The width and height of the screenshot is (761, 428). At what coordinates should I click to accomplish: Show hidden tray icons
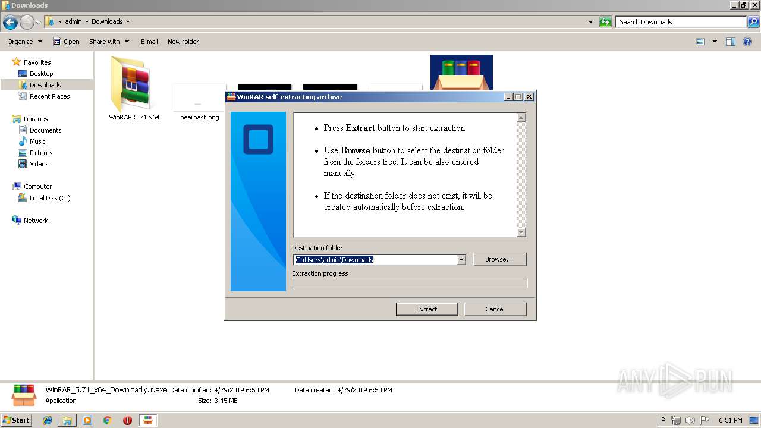[663, 420]
